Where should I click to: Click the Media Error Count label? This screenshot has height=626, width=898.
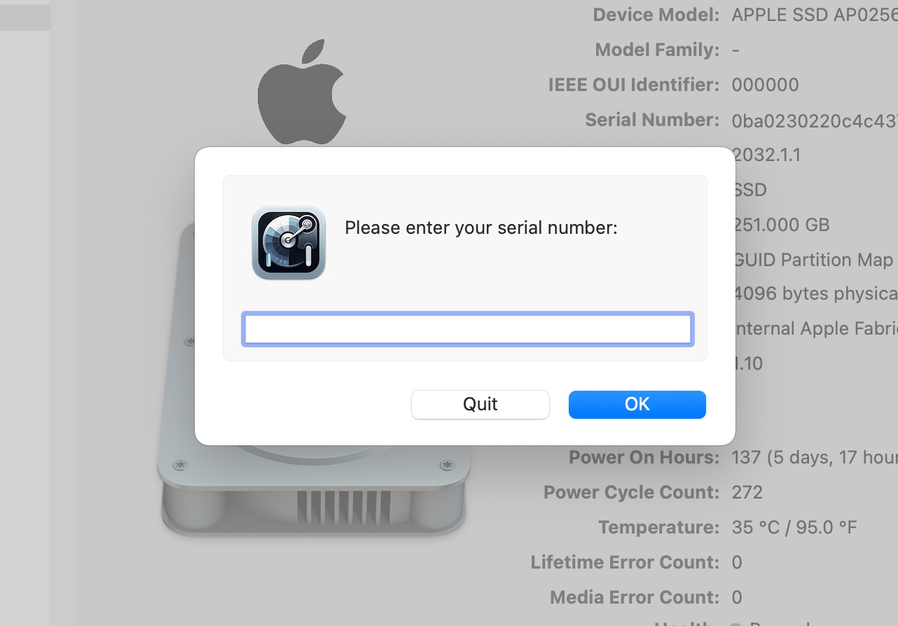(x=635, y=597)
